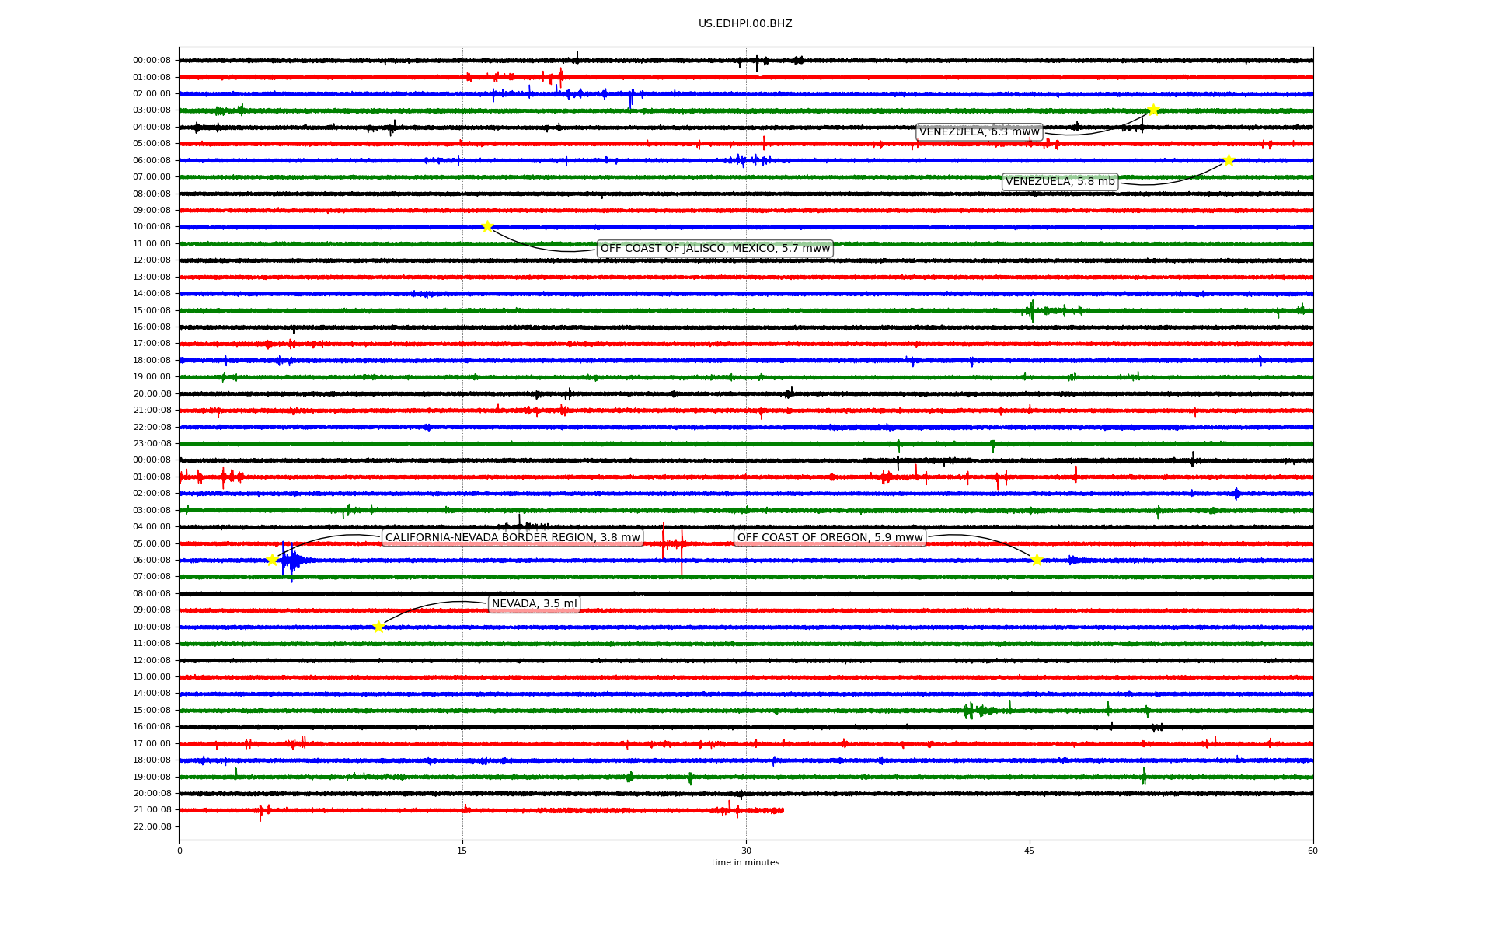Select the VENEZUELA, 6.3 mww annotation label
The height and width of the screenshot is (933, 1492).
[x=979, y=132]
